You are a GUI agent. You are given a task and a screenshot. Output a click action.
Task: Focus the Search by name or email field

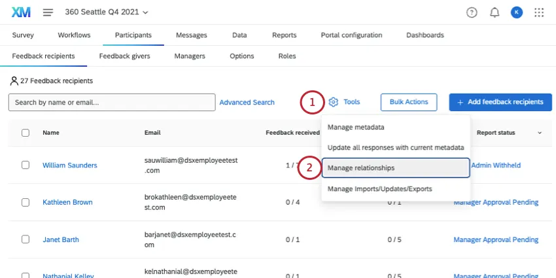[112, 103]
